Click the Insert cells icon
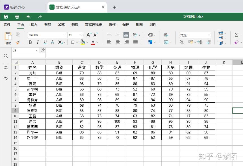Viewport: 243px width, 166px height. 221,33
